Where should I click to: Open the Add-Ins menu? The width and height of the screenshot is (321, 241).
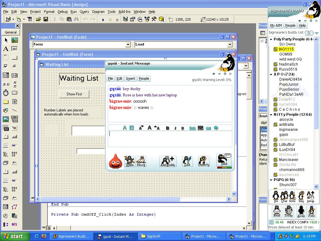[x=124, y=12]
